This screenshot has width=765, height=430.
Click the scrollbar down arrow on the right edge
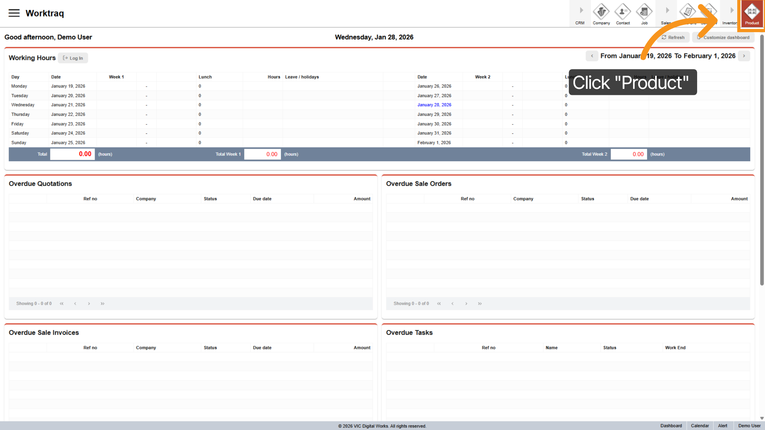(762, 418)
